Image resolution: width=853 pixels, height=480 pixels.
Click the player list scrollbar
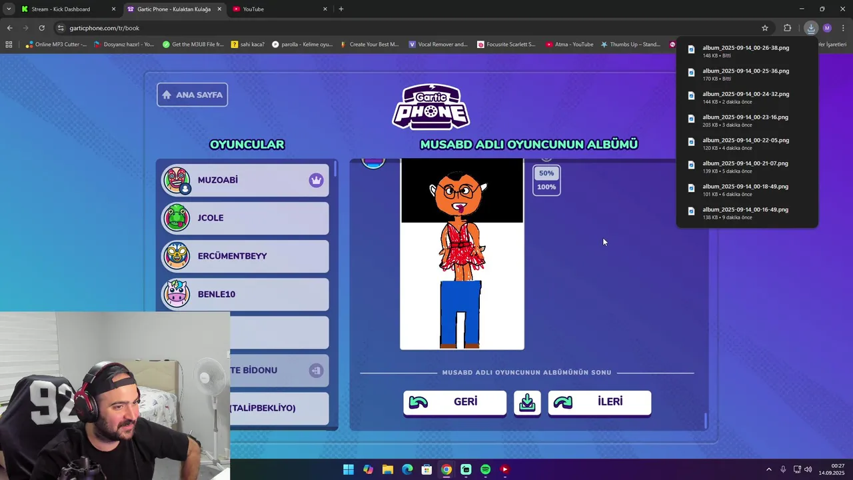(335, 169)
